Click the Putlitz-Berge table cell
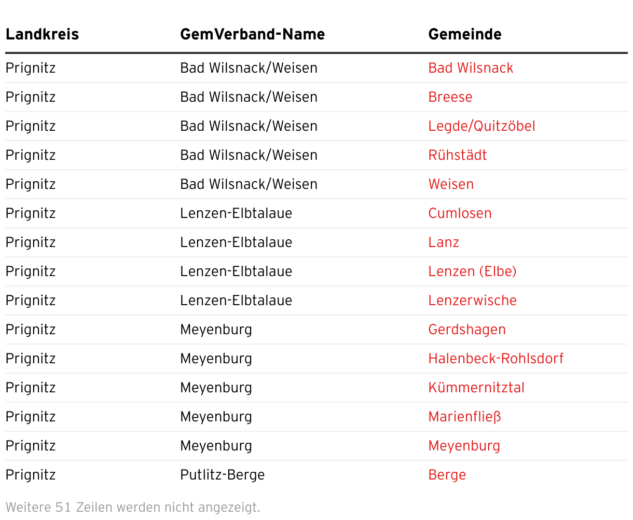The width and height of the screenshot is (633, 520). click(x=222, y=475)
